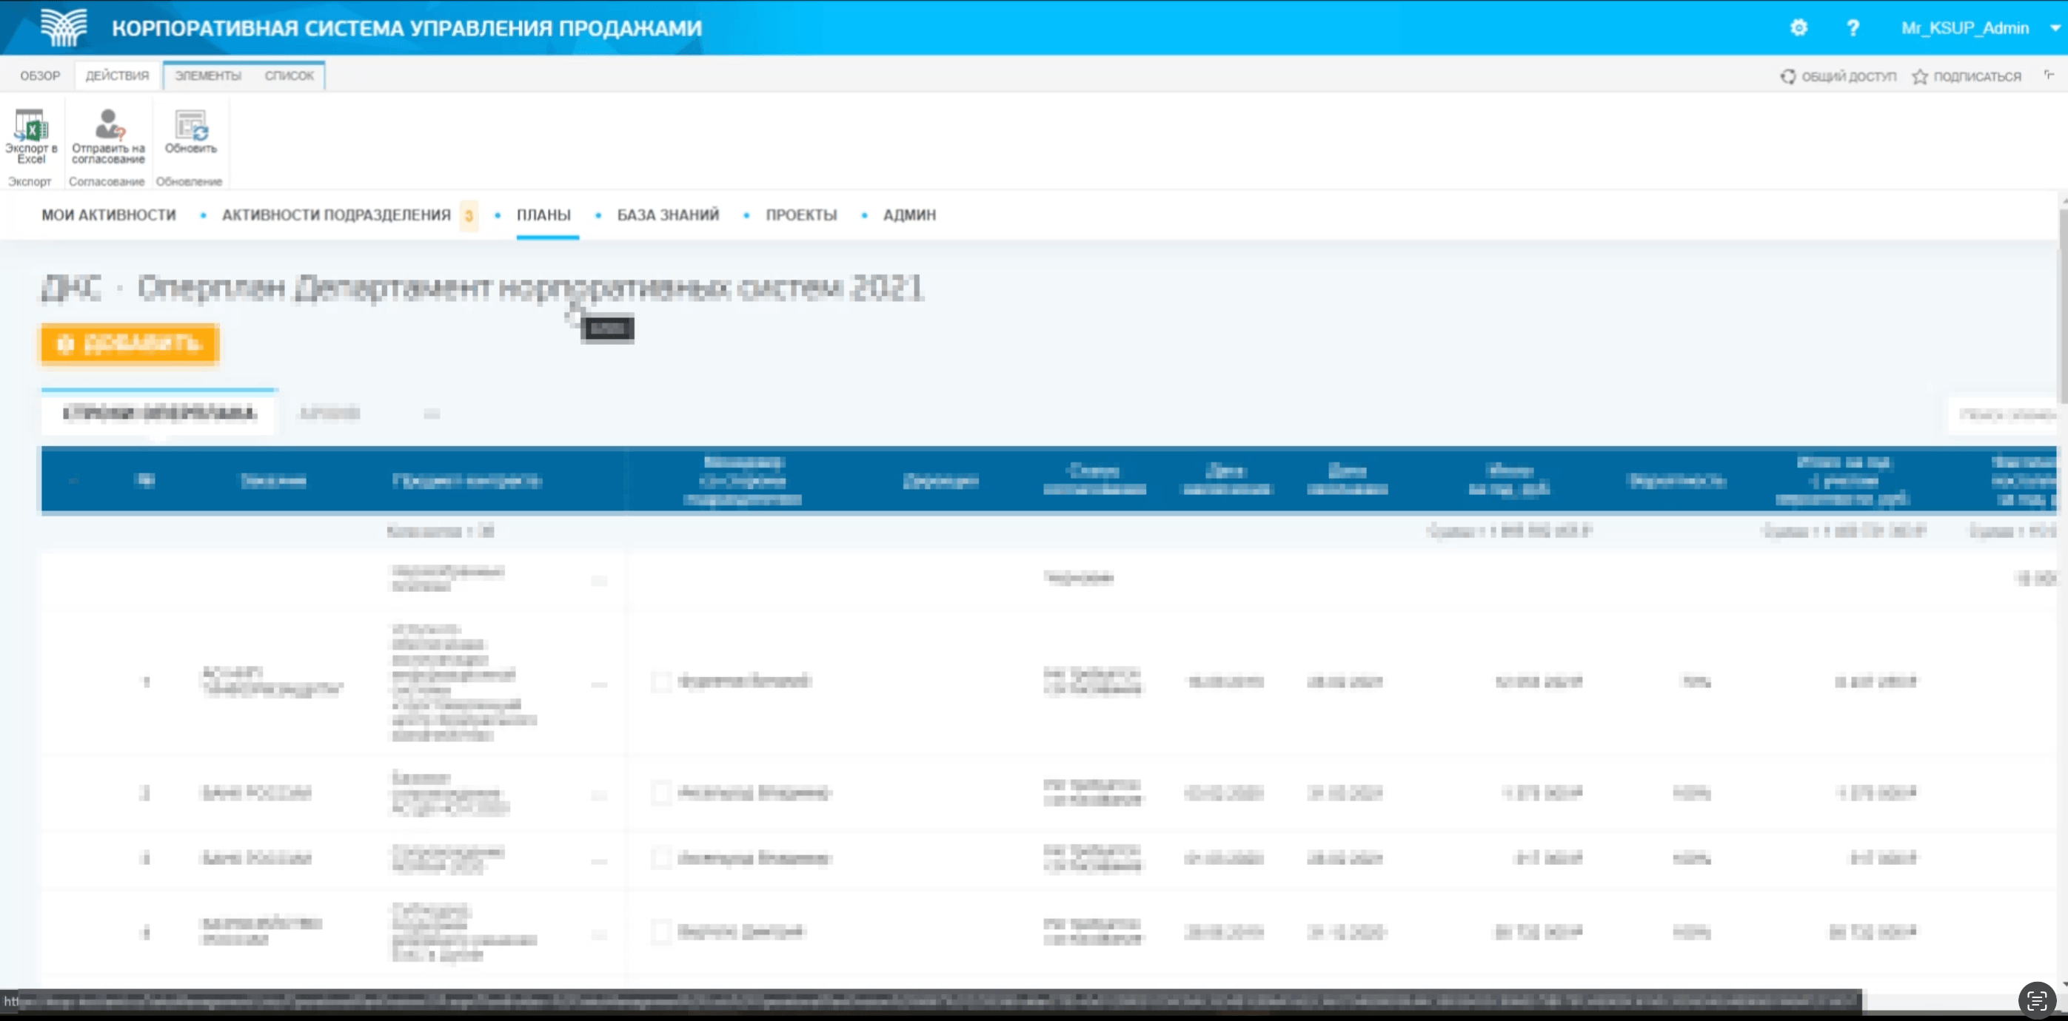This screenshot has width=2068, height=1021.
Task: Open help question mark icon
Action: pos(1853,28)
